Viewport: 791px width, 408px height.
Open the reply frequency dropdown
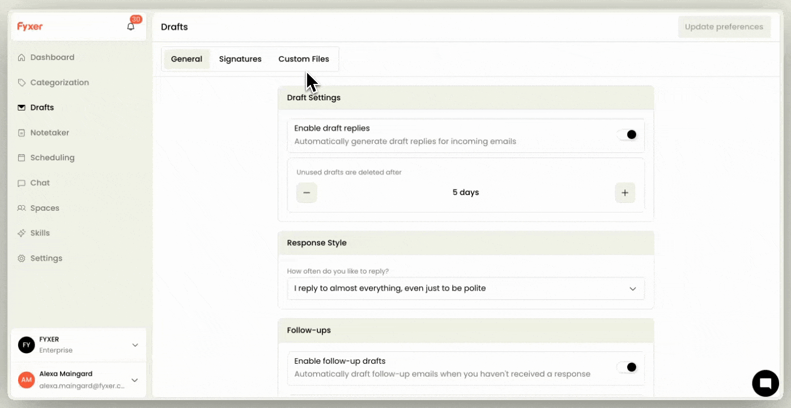click(466, 288)
